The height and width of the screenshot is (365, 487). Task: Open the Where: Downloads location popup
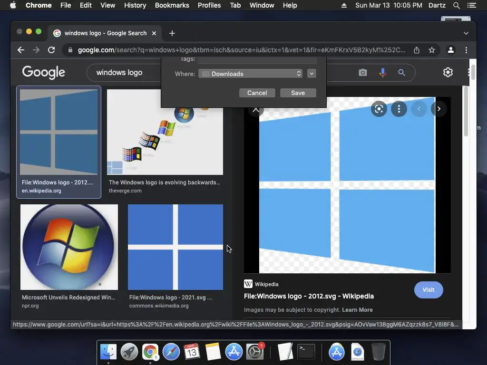coord(250,74)
